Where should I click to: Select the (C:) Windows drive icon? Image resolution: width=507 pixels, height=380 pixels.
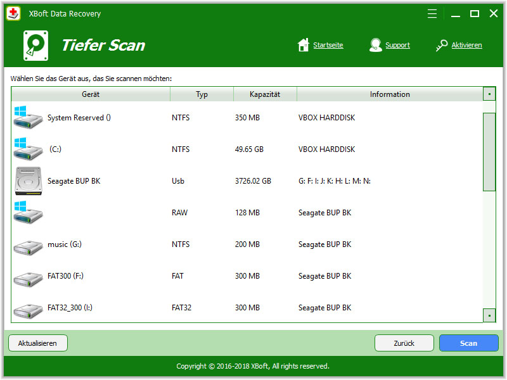click(x=28, y=149)
